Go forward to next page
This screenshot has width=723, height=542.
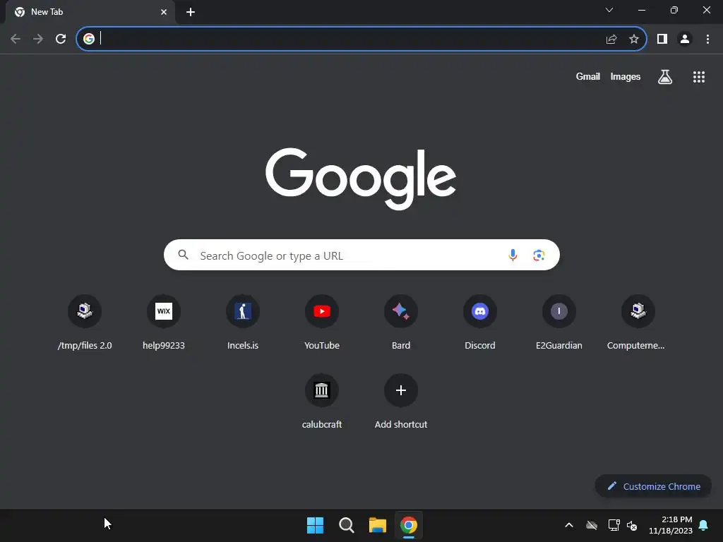coord(38,39)
